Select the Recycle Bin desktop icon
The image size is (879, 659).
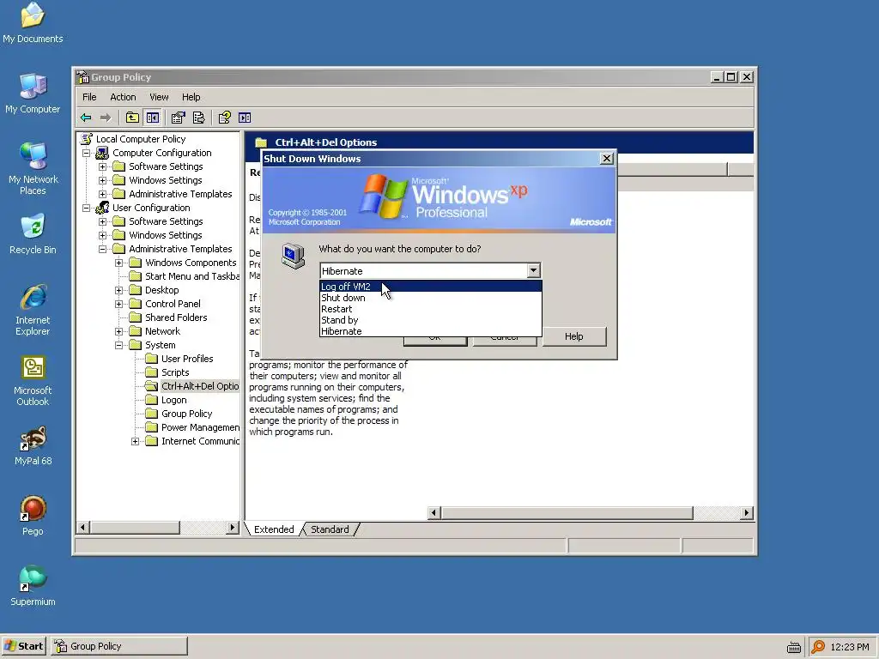tap(33, 233)
